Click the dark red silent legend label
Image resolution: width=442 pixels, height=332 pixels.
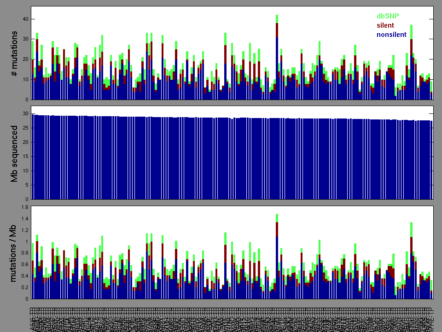(385, 25)
